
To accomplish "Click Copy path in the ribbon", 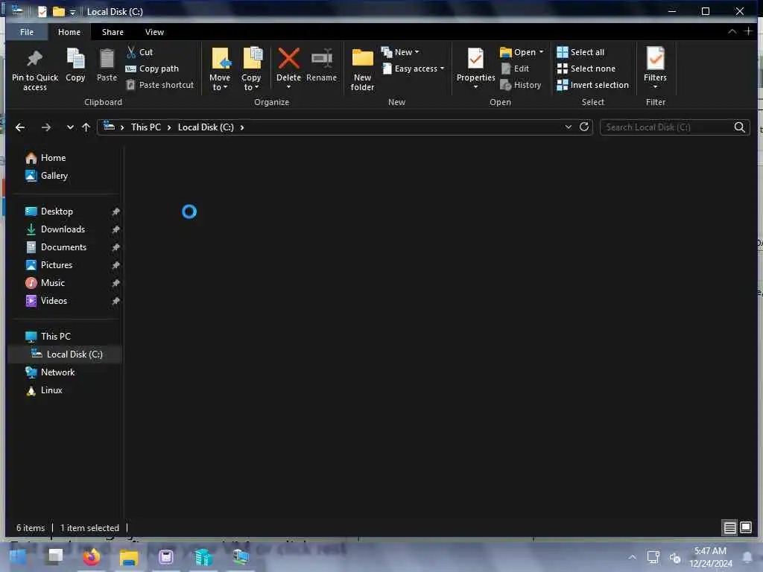I will 152,69.
